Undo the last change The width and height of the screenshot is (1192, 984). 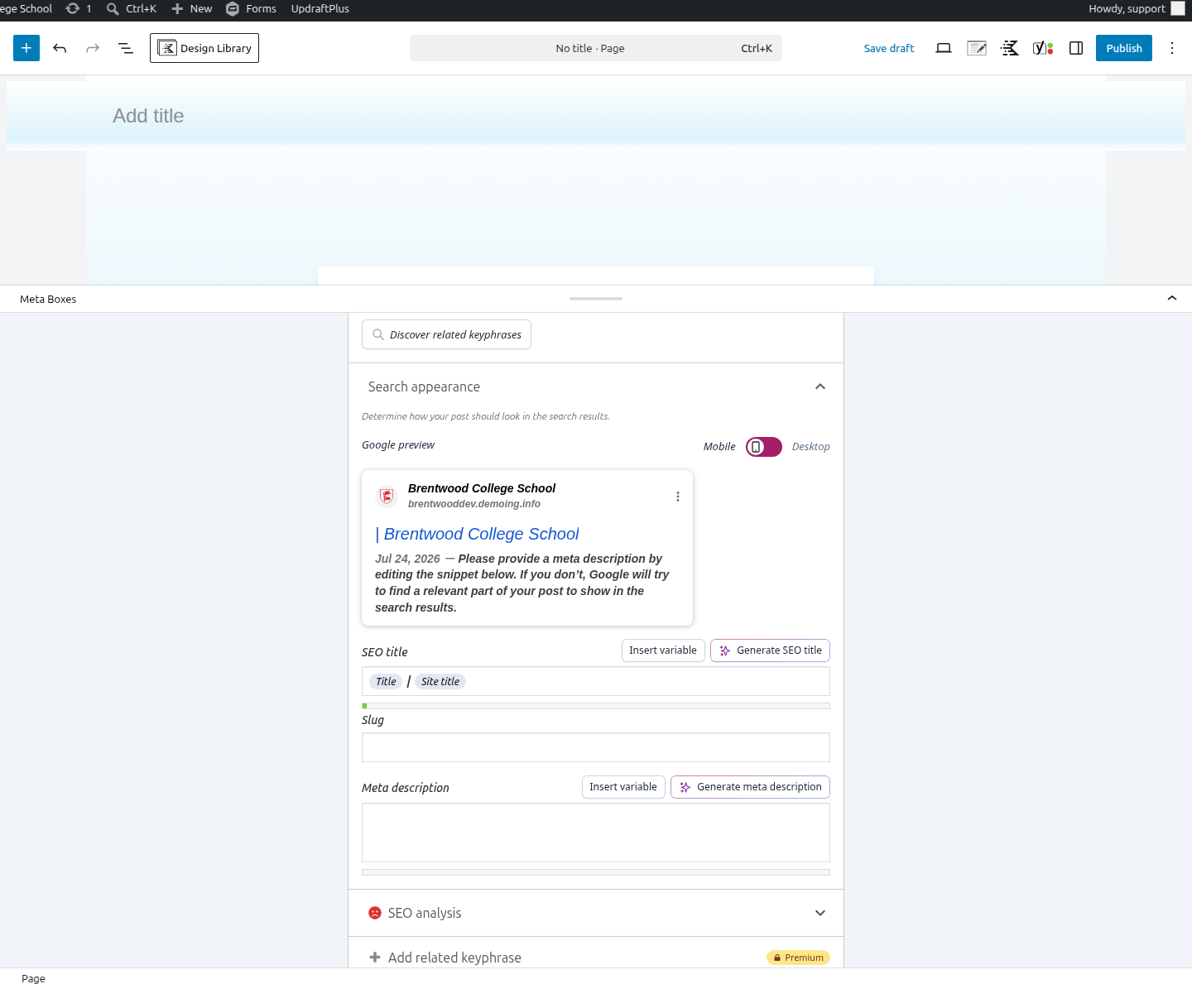pyautogui.click(x=60, y=48)
